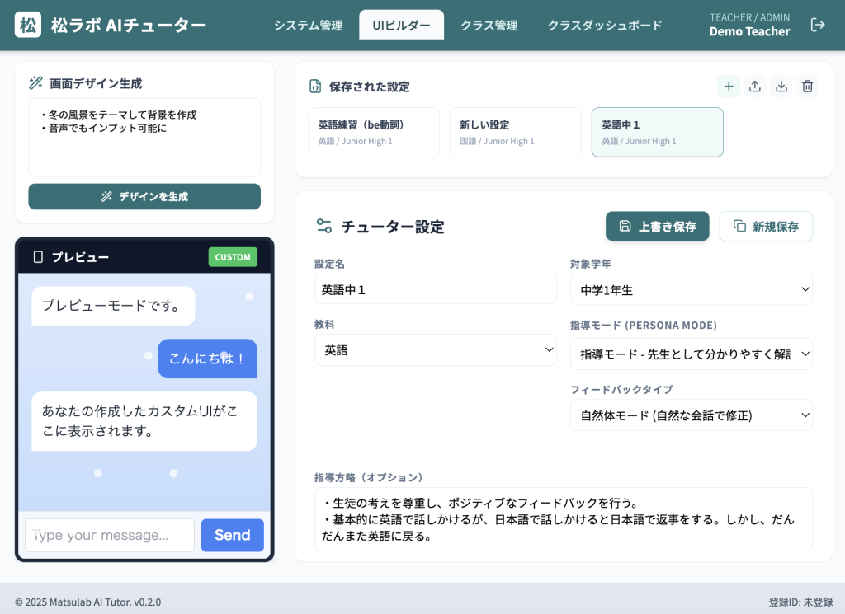Click the logout icon in header
Viewport: 845px width, 614px height.
pos(818,25)
